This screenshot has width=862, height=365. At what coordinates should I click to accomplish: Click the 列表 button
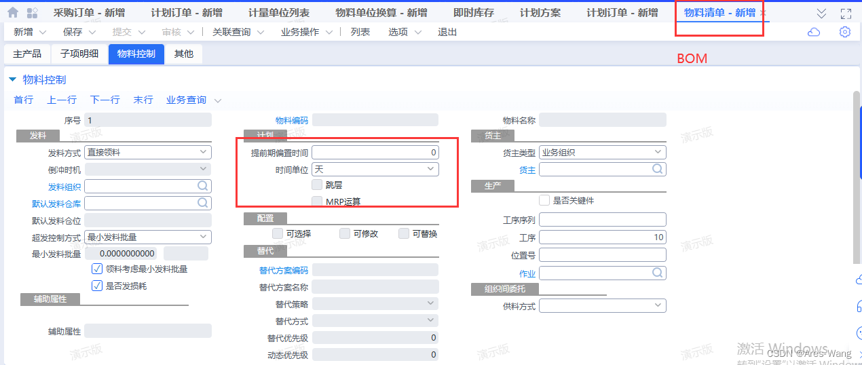(x=360, y=32)
